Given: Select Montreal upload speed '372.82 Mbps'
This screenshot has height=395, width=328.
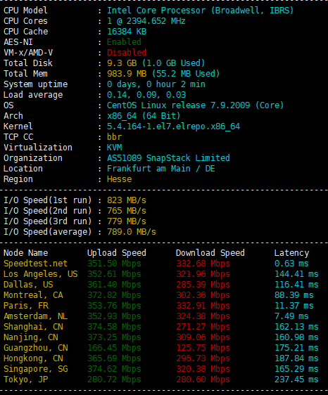Looking at the screenshot, I should [x=114, y=295].
